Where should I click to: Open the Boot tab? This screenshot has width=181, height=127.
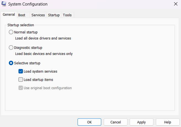[x=22, y=15]
